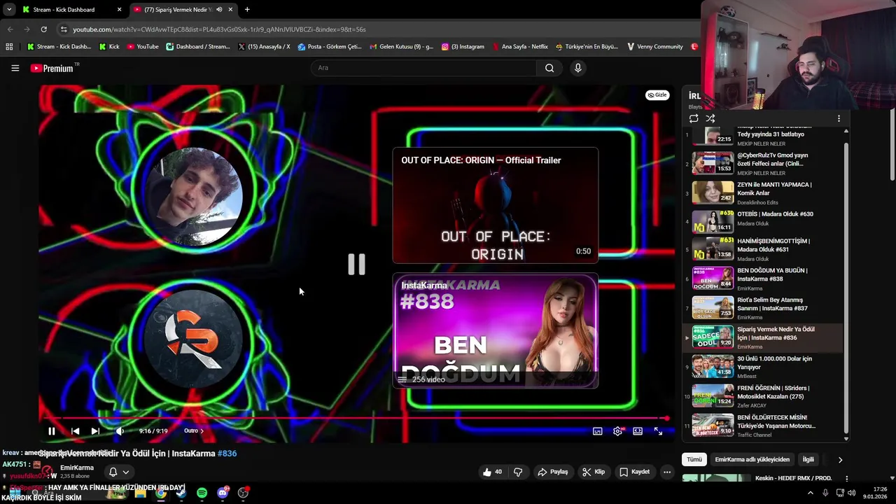Open the YouTube hamburger guide menu
The height and width of the screenshot is (504, 896).
coord(15,68)
